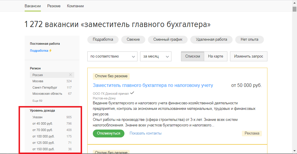Open the 'за месяц' period dropdown

(x=156, y=56)
